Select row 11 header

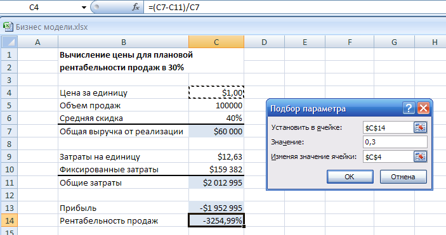click(10, 182)
